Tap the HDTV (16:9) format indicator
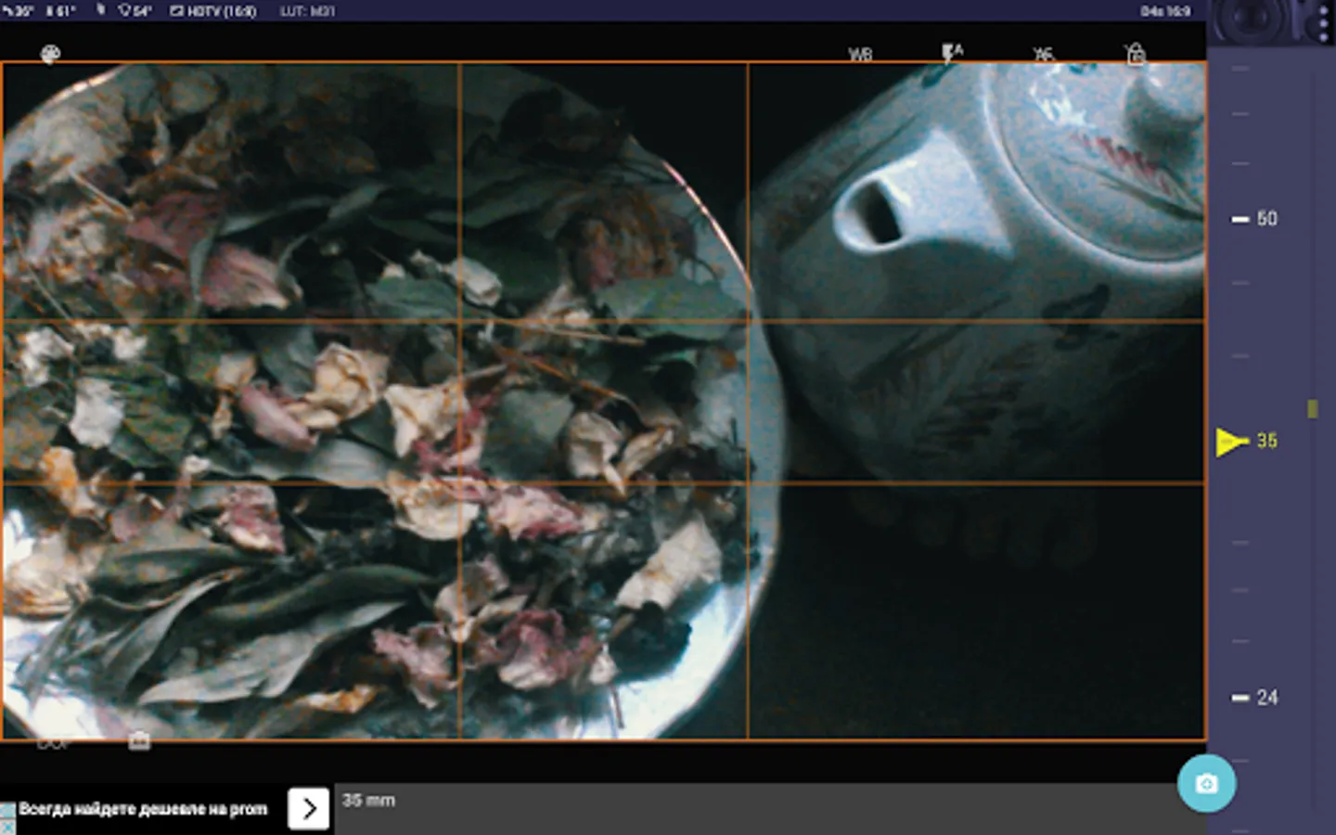 click(x=213, y=11)
